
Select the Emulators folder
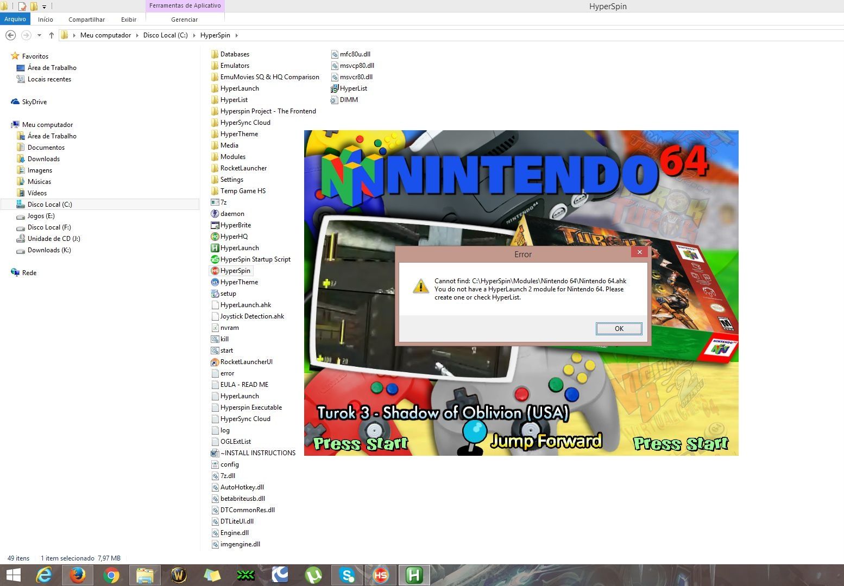[230, 66]
